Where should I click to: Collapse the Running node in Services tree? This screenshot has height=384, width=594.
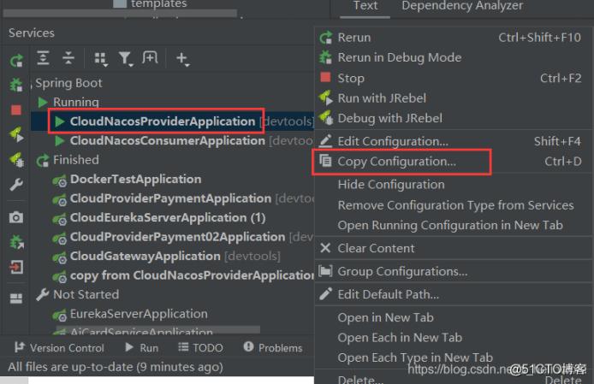(x=44, y=103)
